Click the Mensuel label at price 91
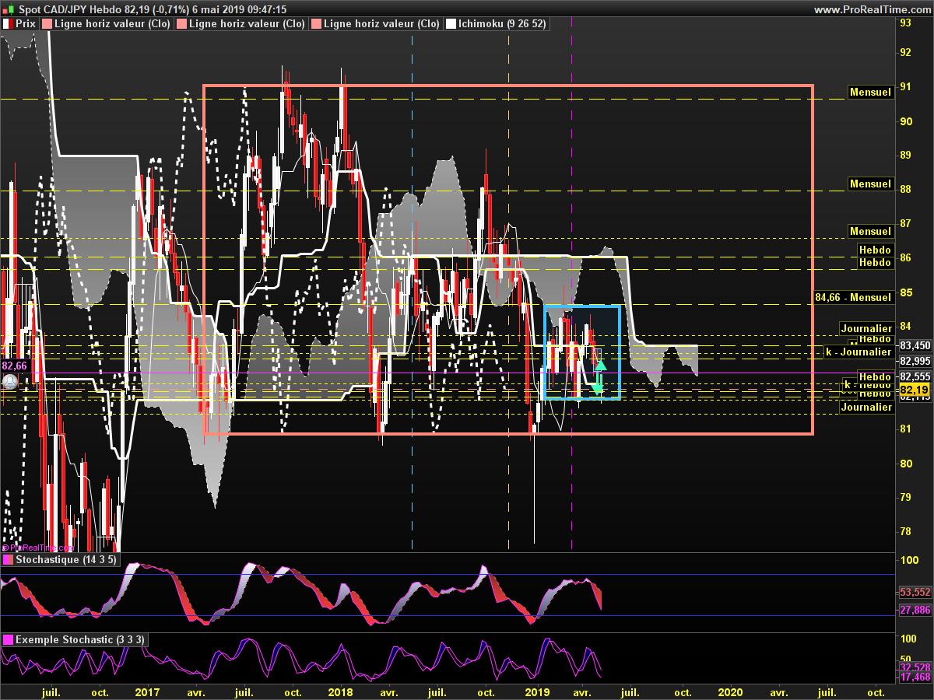The image size is (934, 700). pos(870,92)
